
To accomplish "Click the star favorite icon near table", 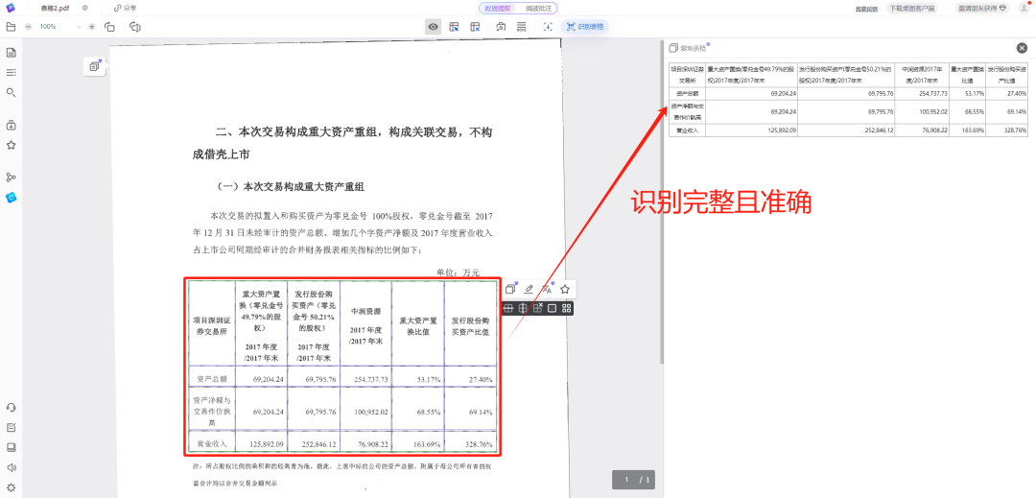I will (x=565, y=289).
